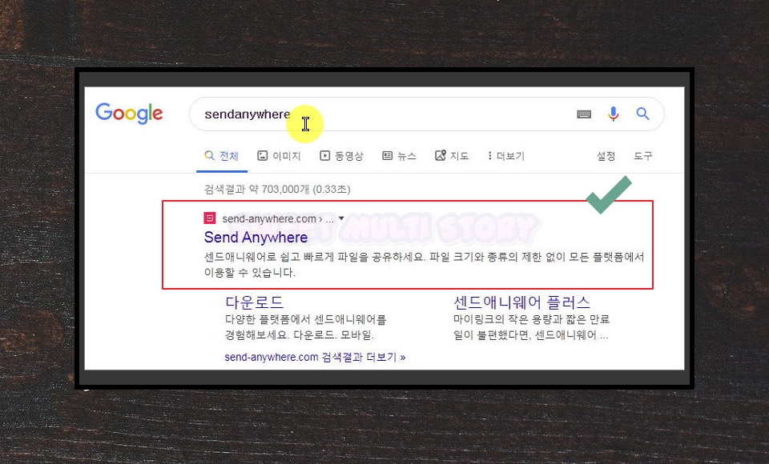Image resolution: width=769 pixels, height=464 pixels.
Task: Open the 센드애니웨어 플러스 sitelink
Action: pos(521,302)
